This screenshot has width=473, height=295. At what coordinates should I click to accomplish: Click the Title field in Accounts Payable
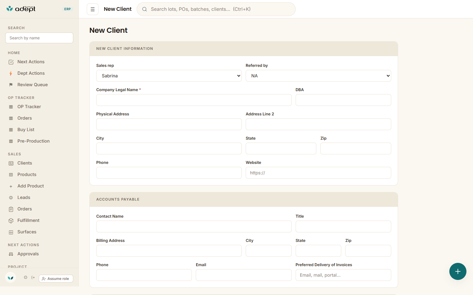coord(343,226)
